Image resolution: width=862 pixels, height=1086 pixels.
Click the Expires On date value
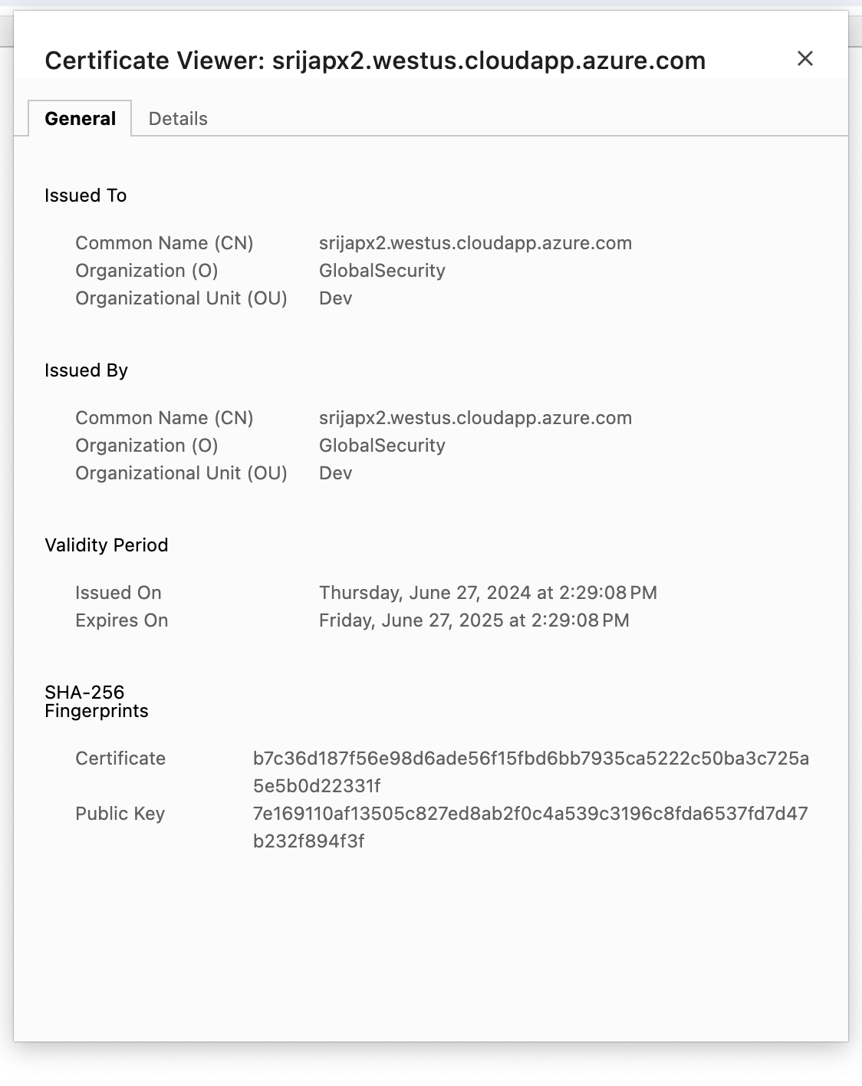point(474,620)
